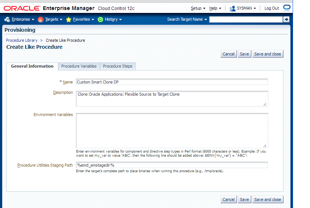Open the Targets dropdown menu
310x208 pixels.
pos(54,19)
